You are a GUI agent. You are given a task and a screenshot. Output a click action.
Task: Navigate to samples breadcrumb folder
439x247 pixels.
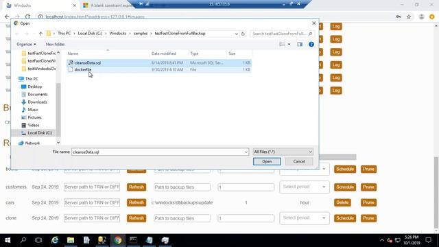141,34
